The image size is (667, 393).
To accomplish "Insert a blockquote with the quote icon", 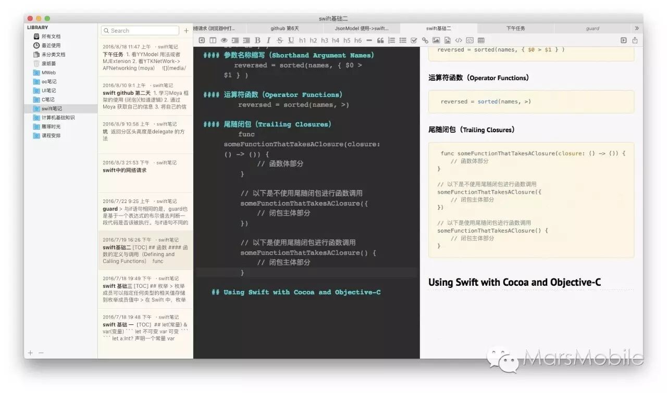I will point(380,40).
